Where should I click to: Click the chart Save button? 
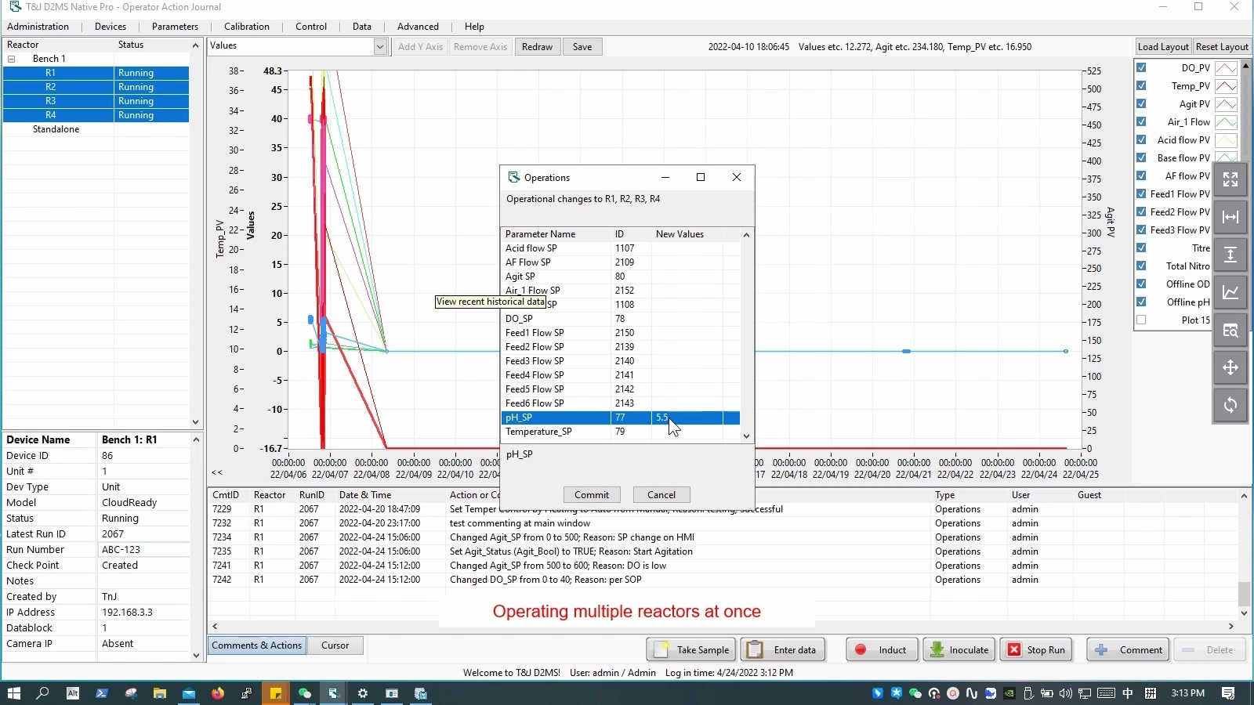tap(582, 47)
